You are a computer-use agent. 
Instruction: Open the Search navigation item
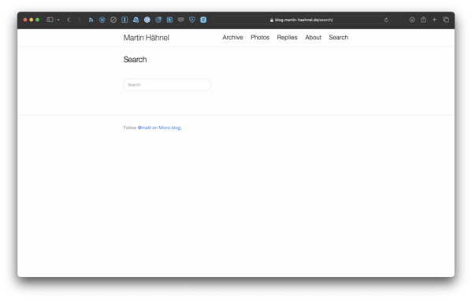tap(339, 37)
